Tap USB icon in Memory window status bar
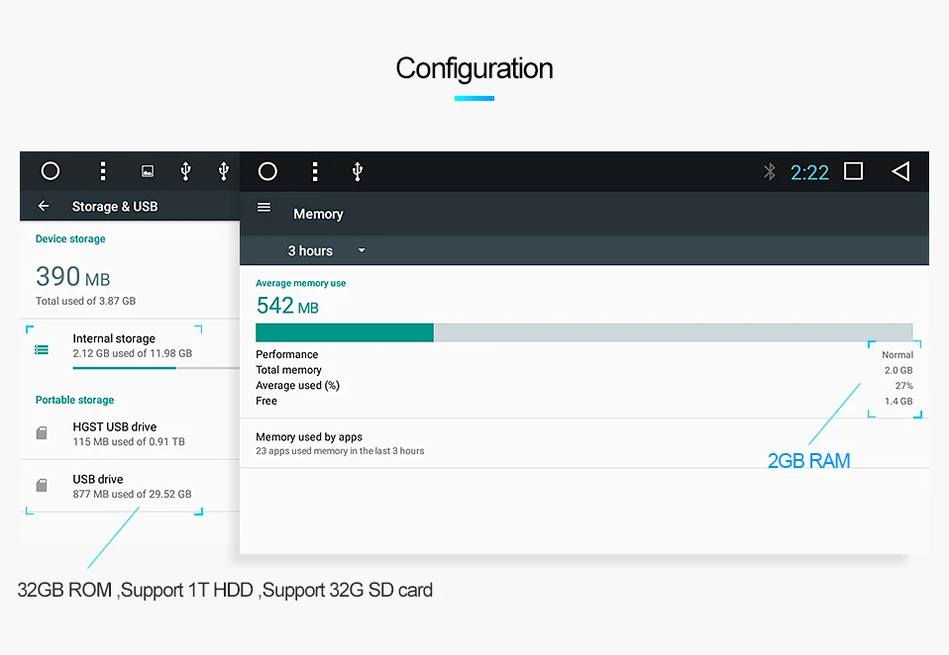The height and width of the screenshot is (655, 949). pos(357,171)
